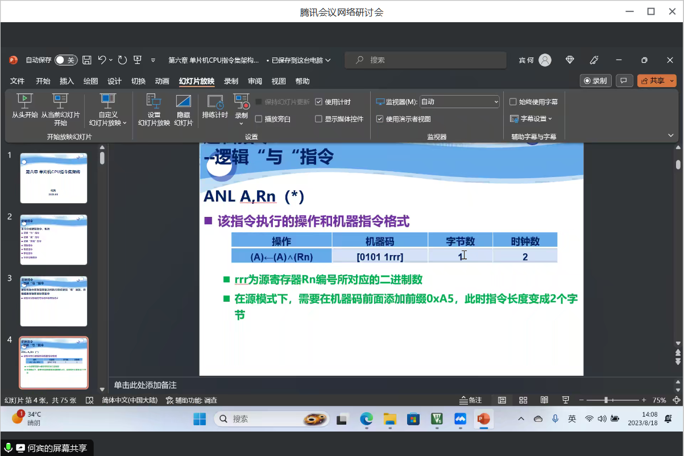Check Play Narrations (播放旁白) checkbox
Screen dimensions: 684x456
(x=259, y=119)
